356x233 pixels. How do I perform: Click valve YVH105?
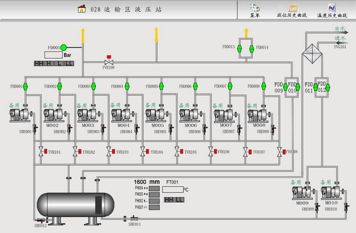coord(179,152)
